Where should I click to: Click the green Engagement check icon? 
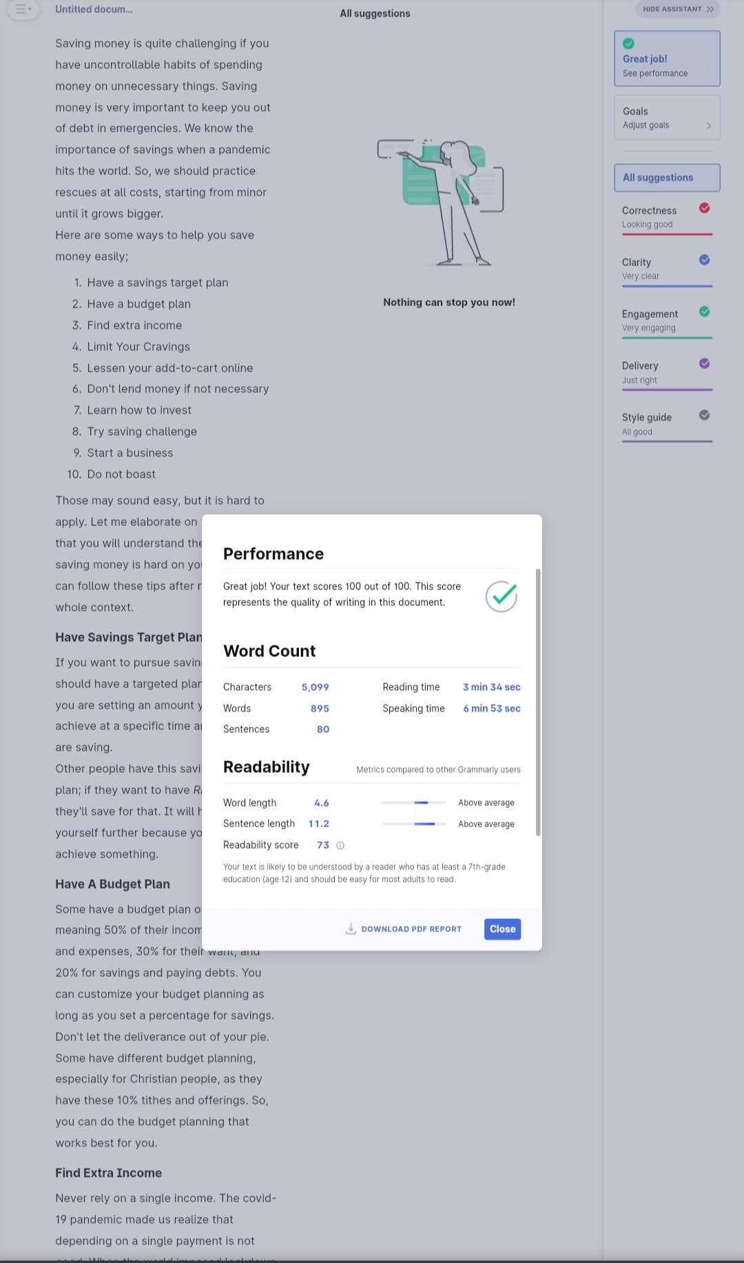pos(704,312)
